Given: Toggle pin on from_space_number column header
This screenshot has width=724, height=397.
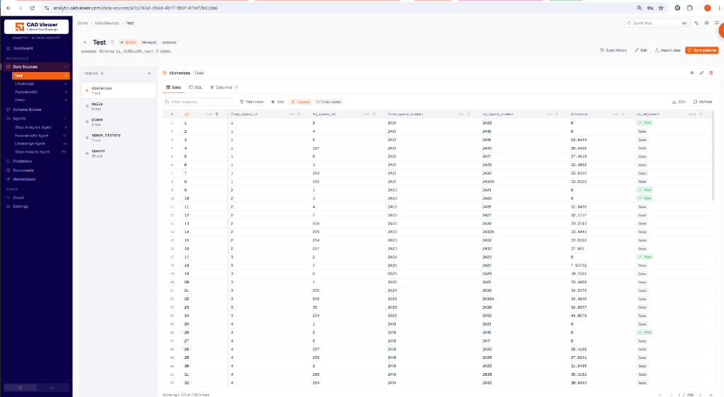Looking at the screenshot, I should [x=468, y=114].
